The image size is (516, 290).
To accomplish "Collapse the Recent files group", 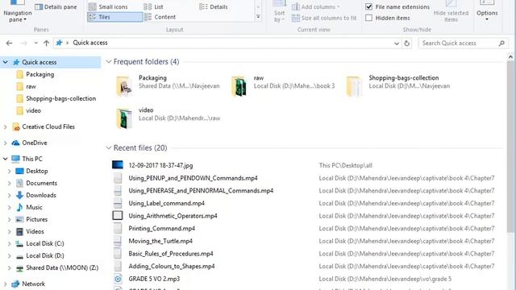I will click(109, 148).
